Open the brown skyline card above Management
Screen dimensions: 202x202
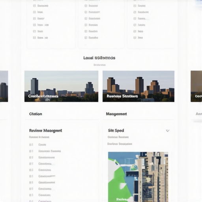(138, 86)
